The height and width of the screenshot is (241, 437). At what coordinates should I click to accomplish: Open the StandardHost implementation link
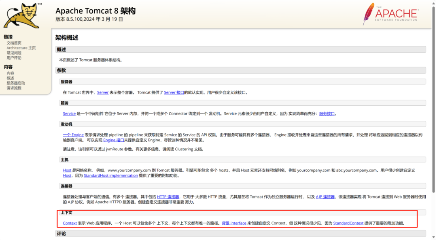[x=110, y=176]
